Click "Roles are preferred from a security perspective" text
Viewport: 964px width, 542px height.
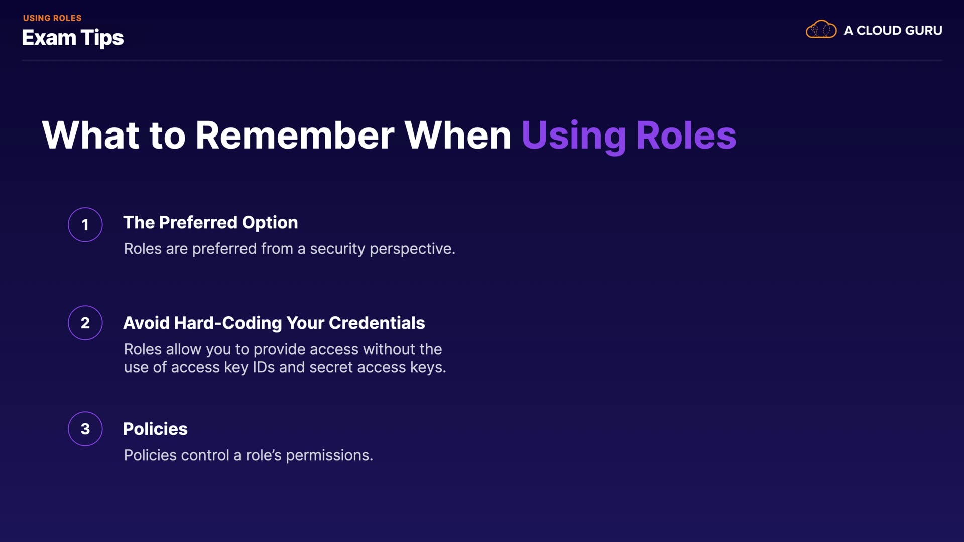tap(289, 249)
